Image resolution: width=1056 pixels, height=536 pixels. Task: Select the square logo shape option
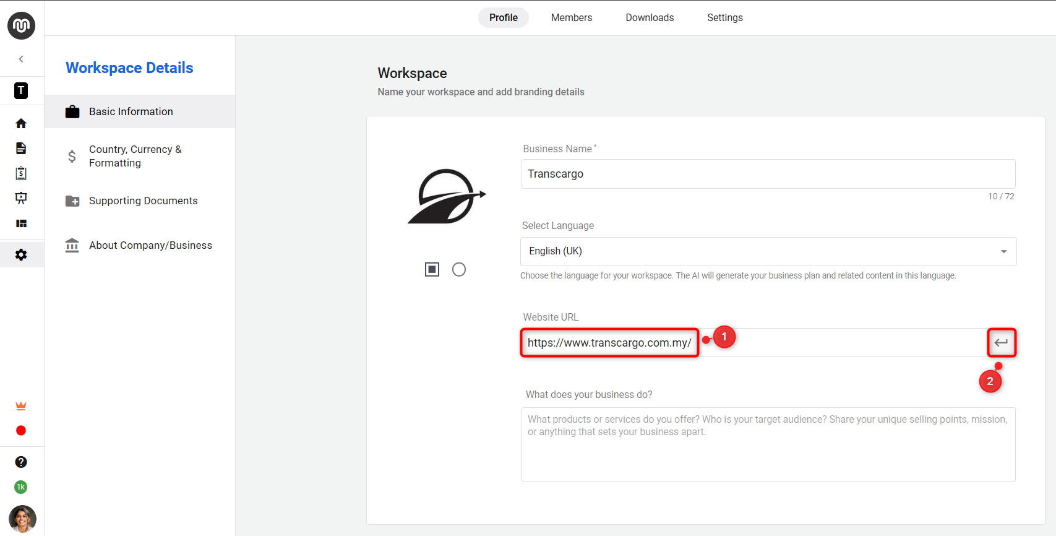(x=432, y=269)
